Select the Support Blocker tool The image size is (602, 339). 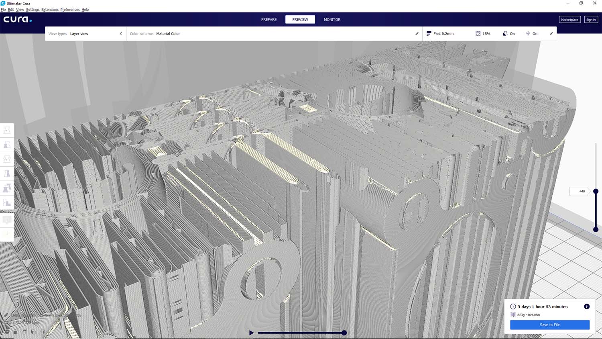[x=7, y=202]
